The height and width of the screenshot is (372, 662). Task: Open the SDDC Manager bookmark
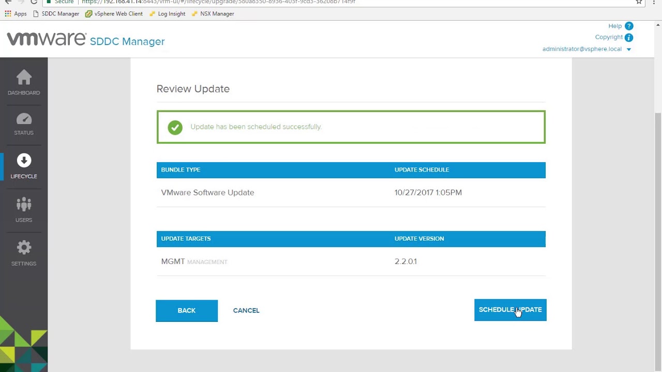point(56,13)
